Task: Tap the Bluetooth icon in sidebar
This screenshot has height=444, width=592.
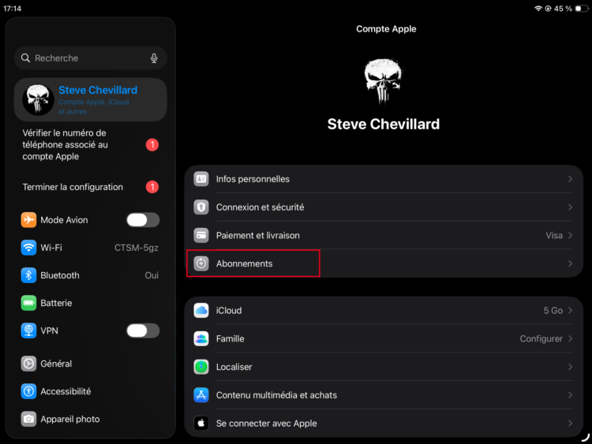Action: tap(28, 275)
